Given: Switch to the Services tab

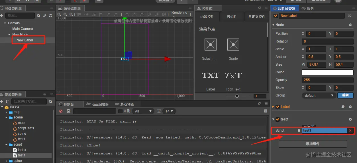Looking at the screenshot, I should point(308,9).
